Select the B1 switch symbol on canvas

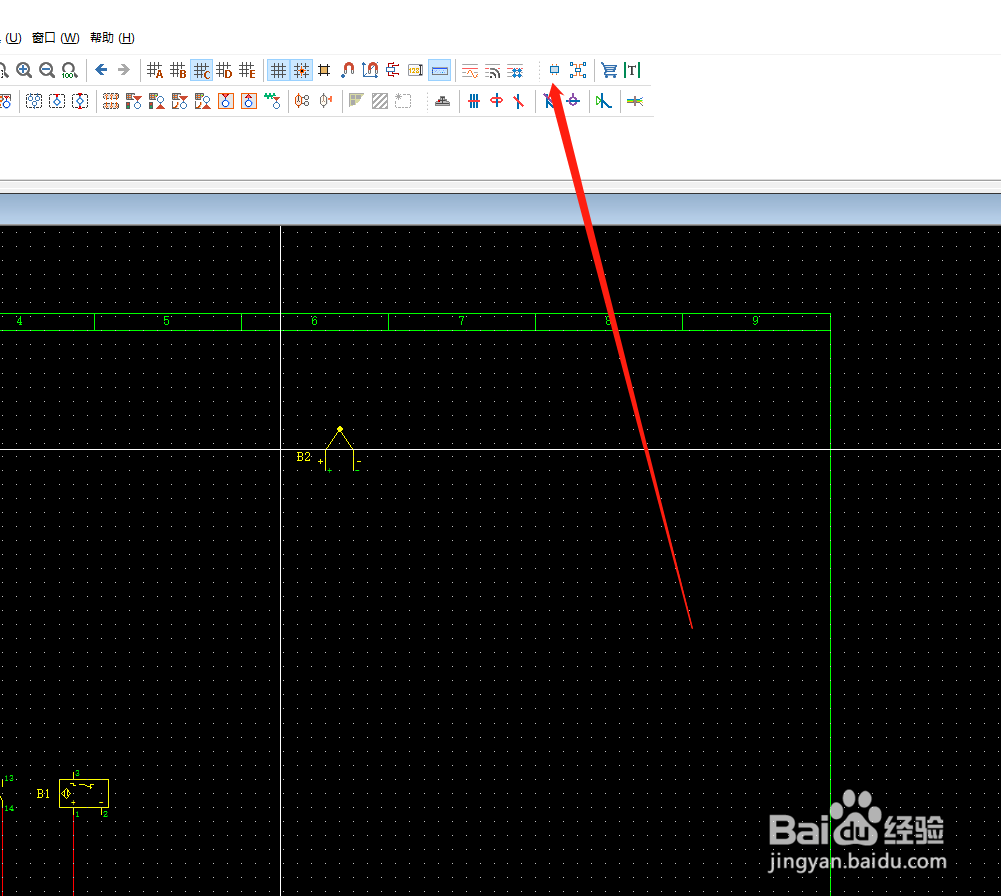coord(84,794)
